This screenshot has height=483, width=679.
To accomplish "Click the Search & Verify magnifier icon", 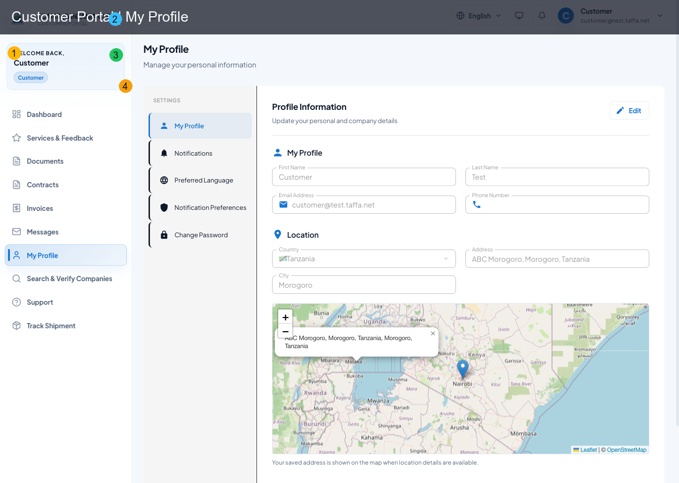I will coord(17,279).
